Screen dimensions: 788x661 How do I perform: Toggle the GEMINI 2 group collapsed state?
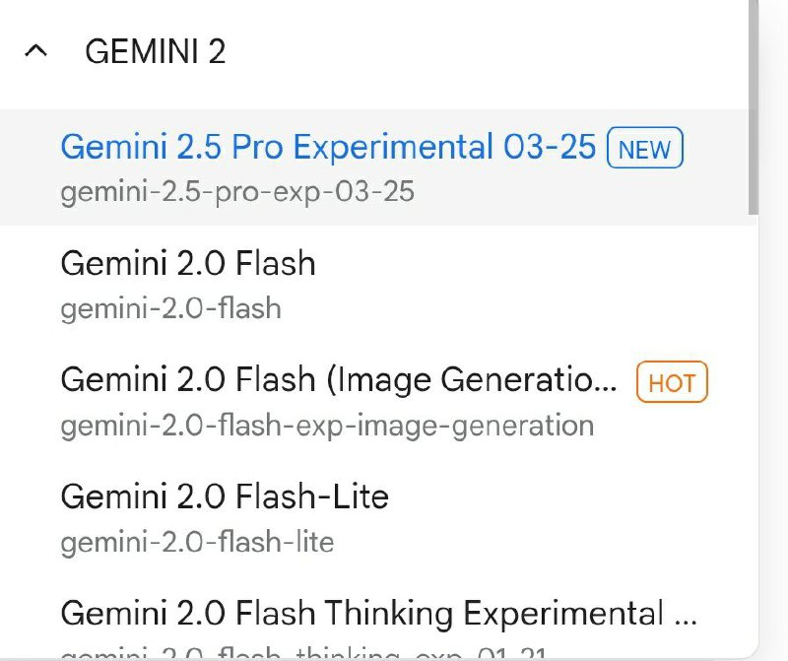(x=35, y=52)
